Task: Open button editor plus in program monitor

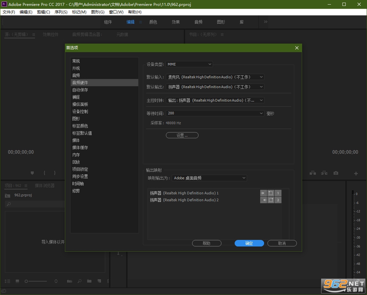Action: pyautogui.click(x=356, y=173)
